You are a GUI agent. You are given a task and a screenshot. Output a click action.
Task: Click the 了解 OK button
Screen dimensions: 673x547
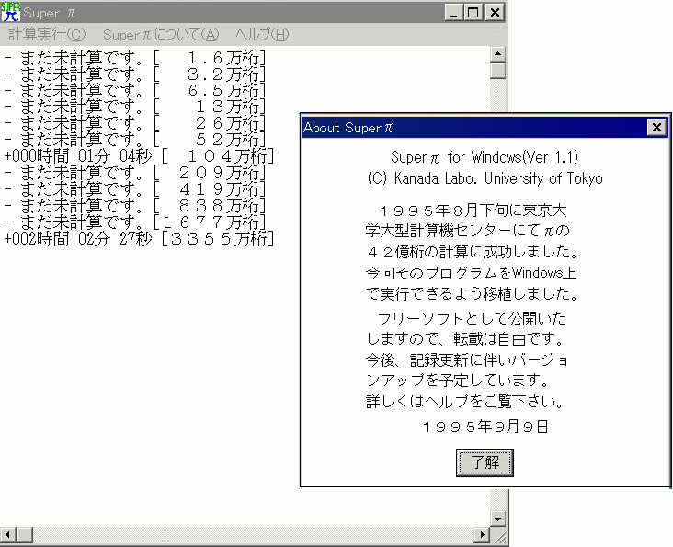[485, 462]
